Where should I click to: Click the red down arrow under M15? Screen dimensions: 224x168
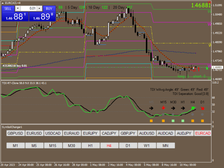tap(163, 108)
